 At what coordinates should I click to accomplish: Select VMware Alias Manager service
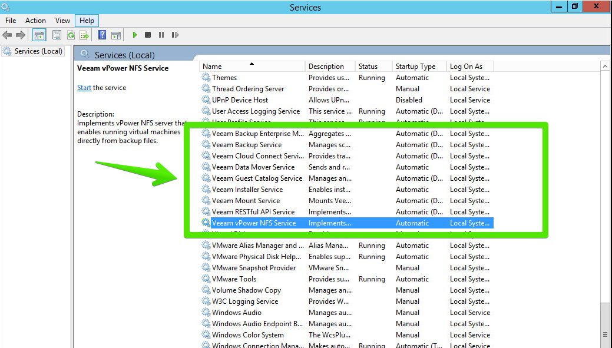point(346,246)
